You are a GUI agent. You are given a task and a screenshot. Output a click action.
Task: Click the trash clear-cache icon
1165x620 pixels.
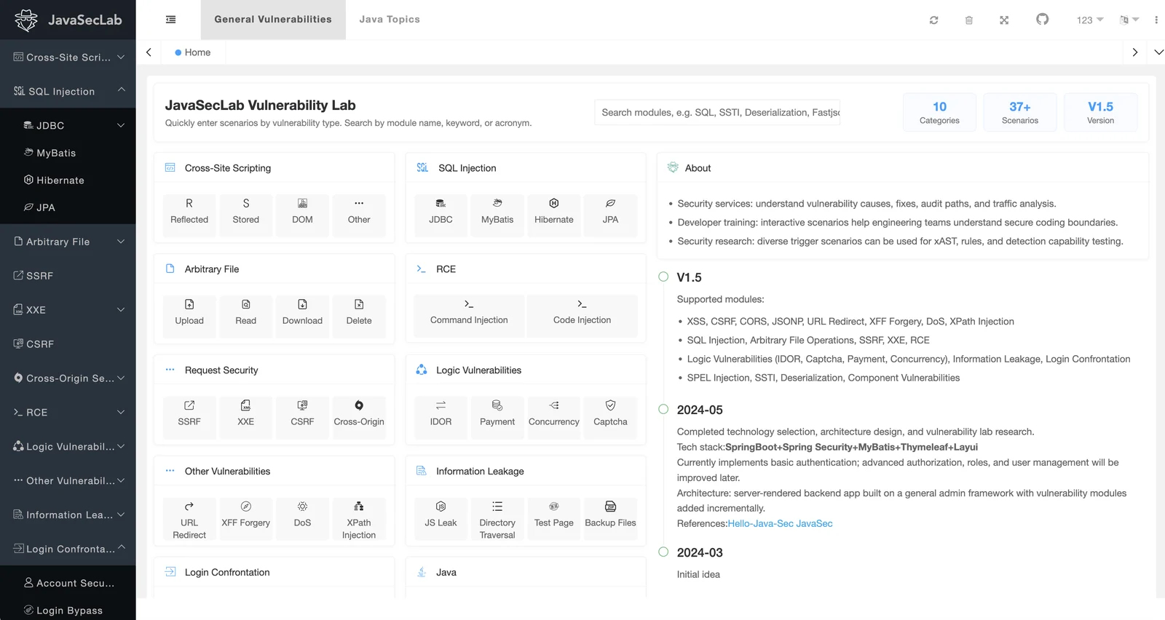tap(968, 20)
